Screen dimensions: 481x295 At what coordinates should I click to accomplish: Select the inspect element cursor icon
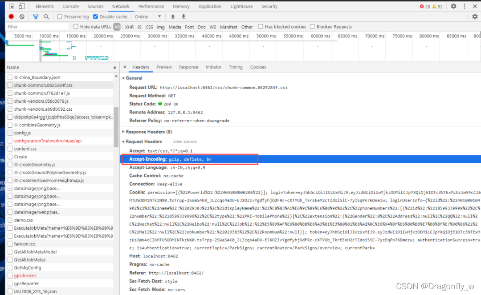(x=11, y=6)
